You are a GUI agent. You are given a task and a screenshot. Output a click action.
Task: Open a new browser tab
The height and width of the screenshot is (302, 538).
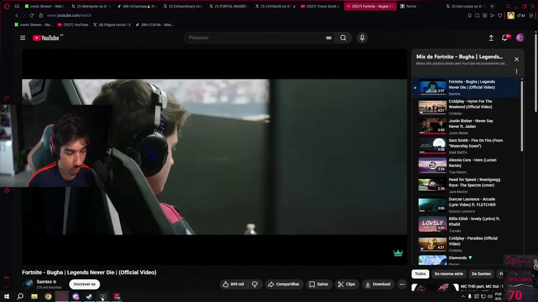point(492,6)
